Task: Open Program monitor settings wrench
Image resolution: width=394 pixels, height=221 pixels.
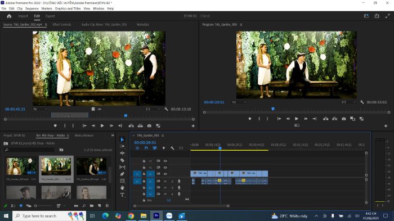Action: tap(362, 102)
